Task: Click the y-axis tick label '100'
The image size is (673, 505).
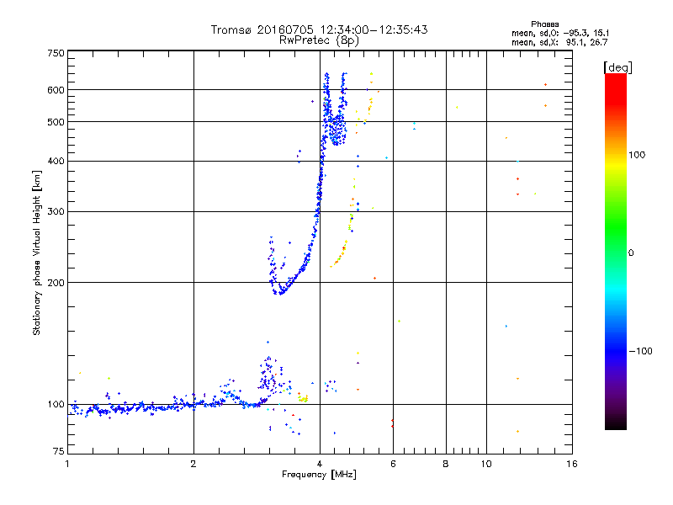Action: click(56, 404)
